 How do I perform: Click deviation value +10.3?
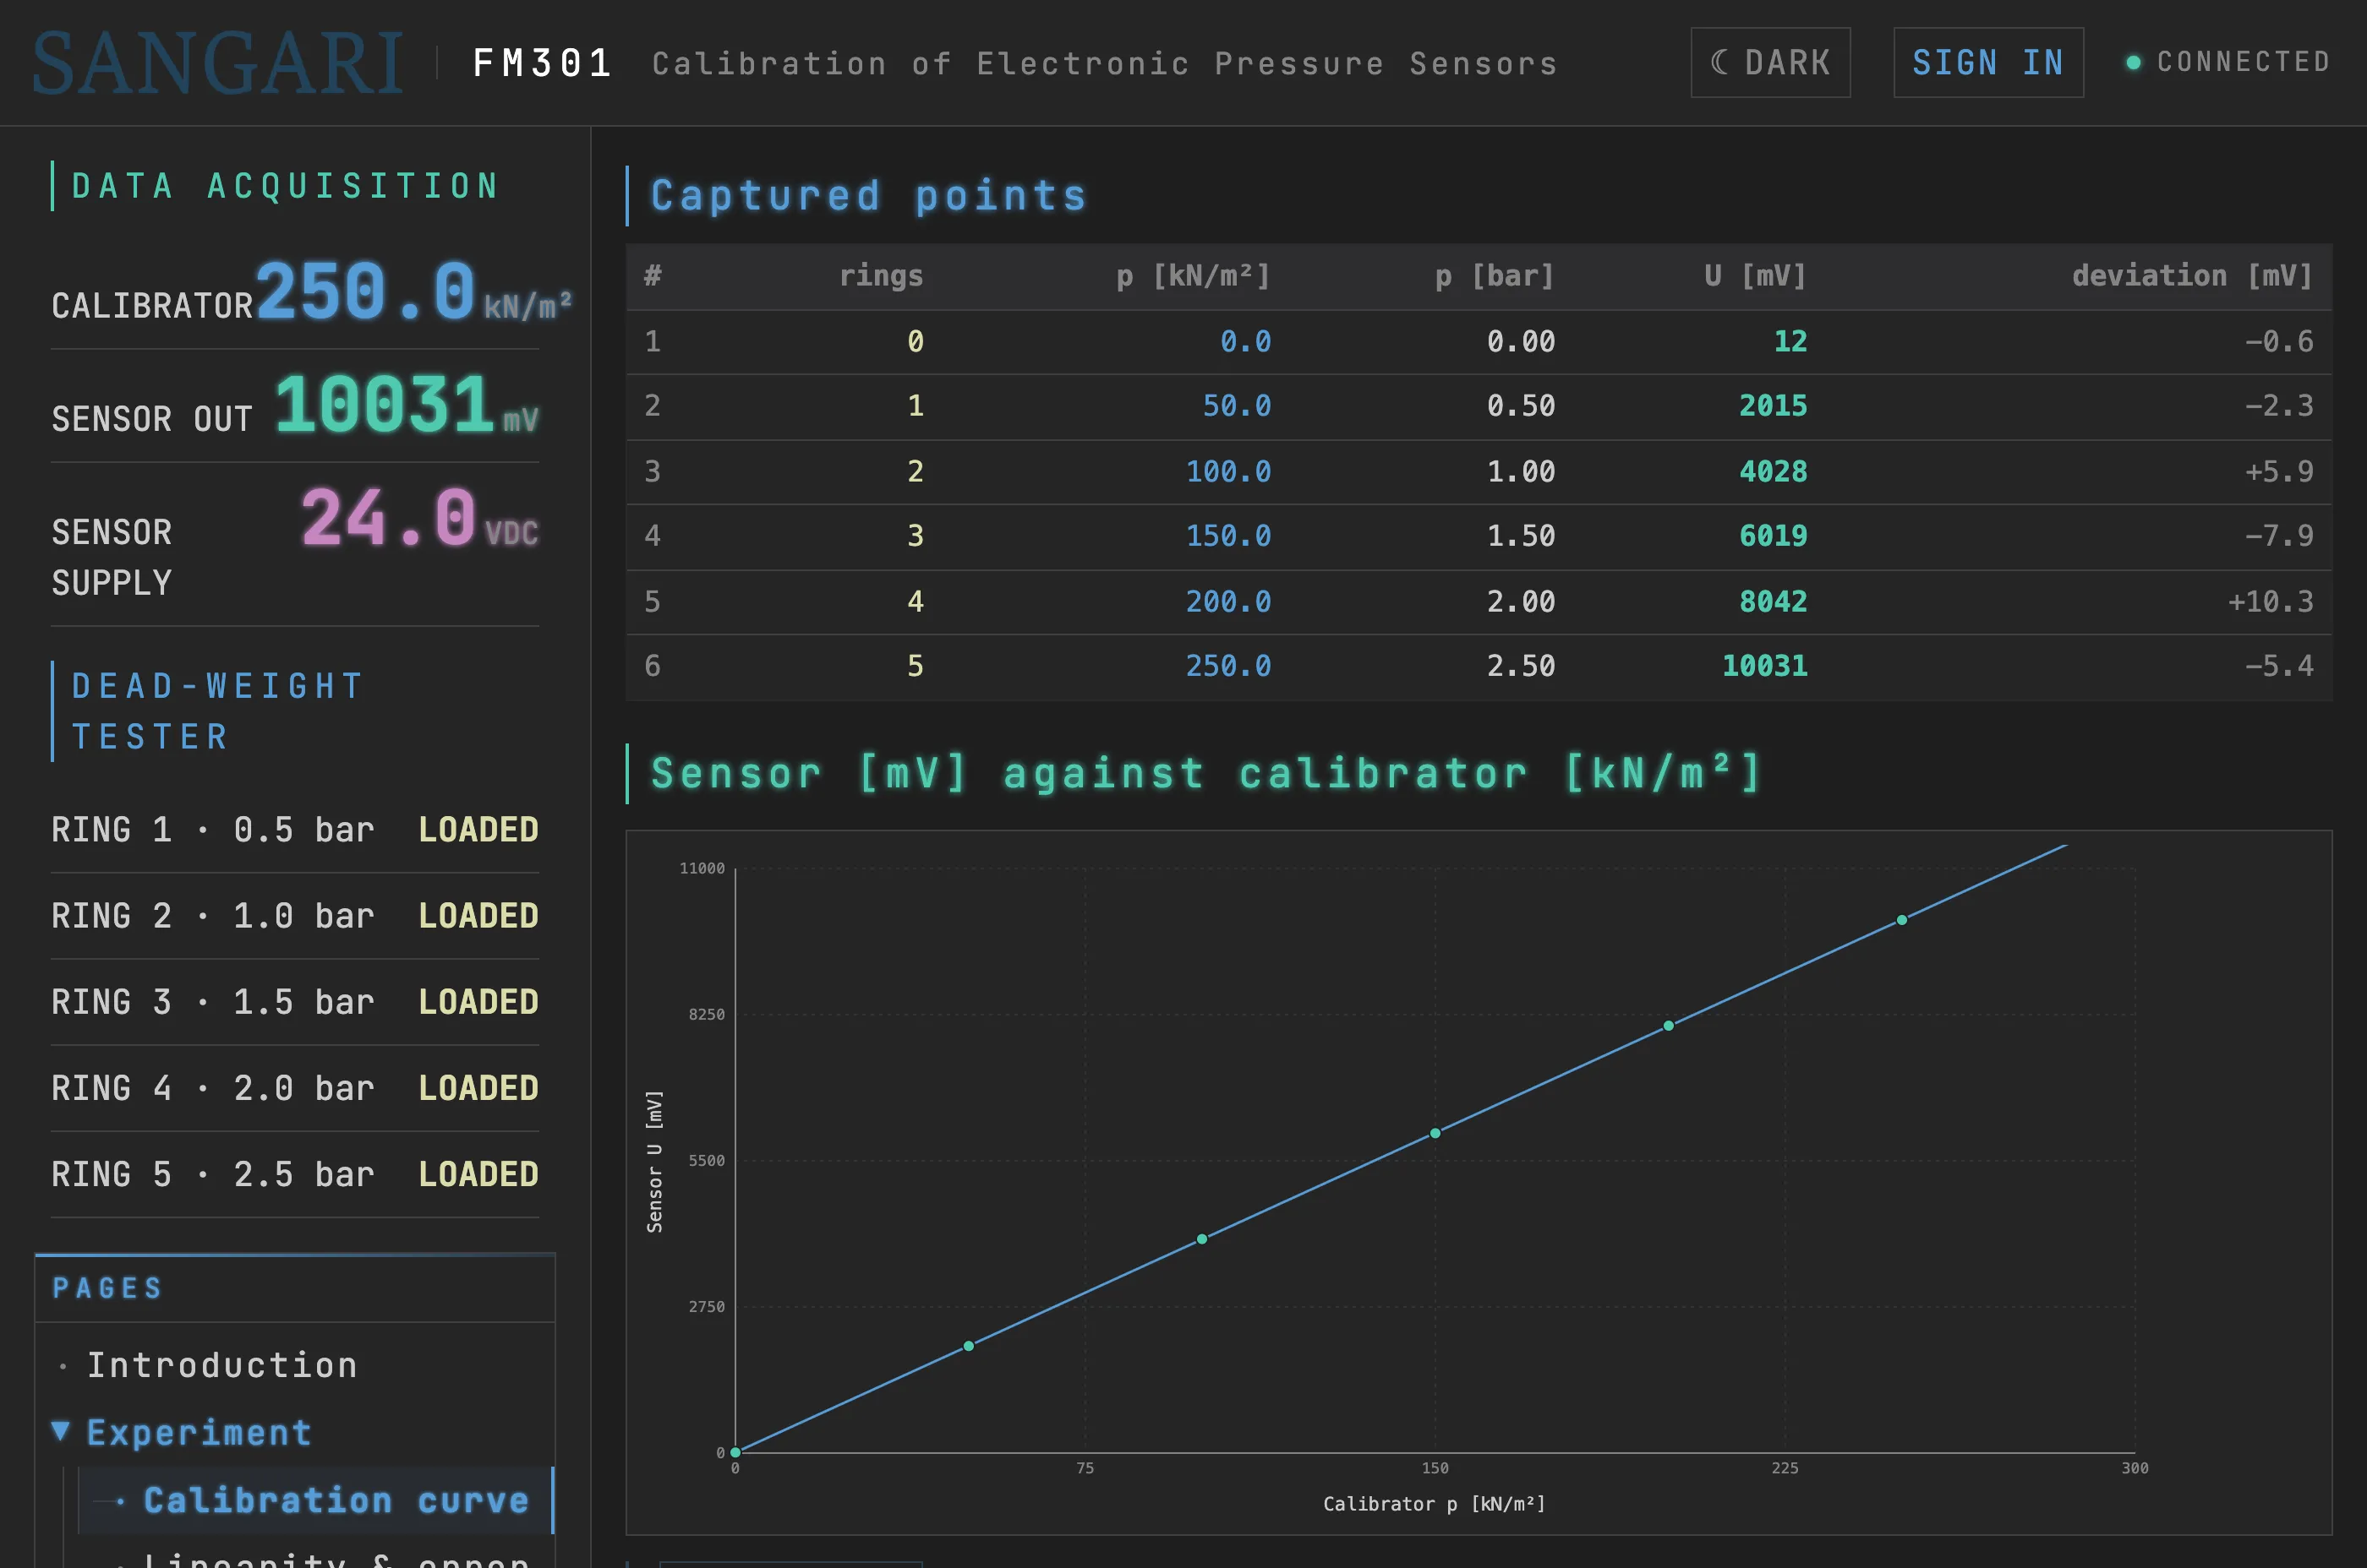click(2270, 602)
